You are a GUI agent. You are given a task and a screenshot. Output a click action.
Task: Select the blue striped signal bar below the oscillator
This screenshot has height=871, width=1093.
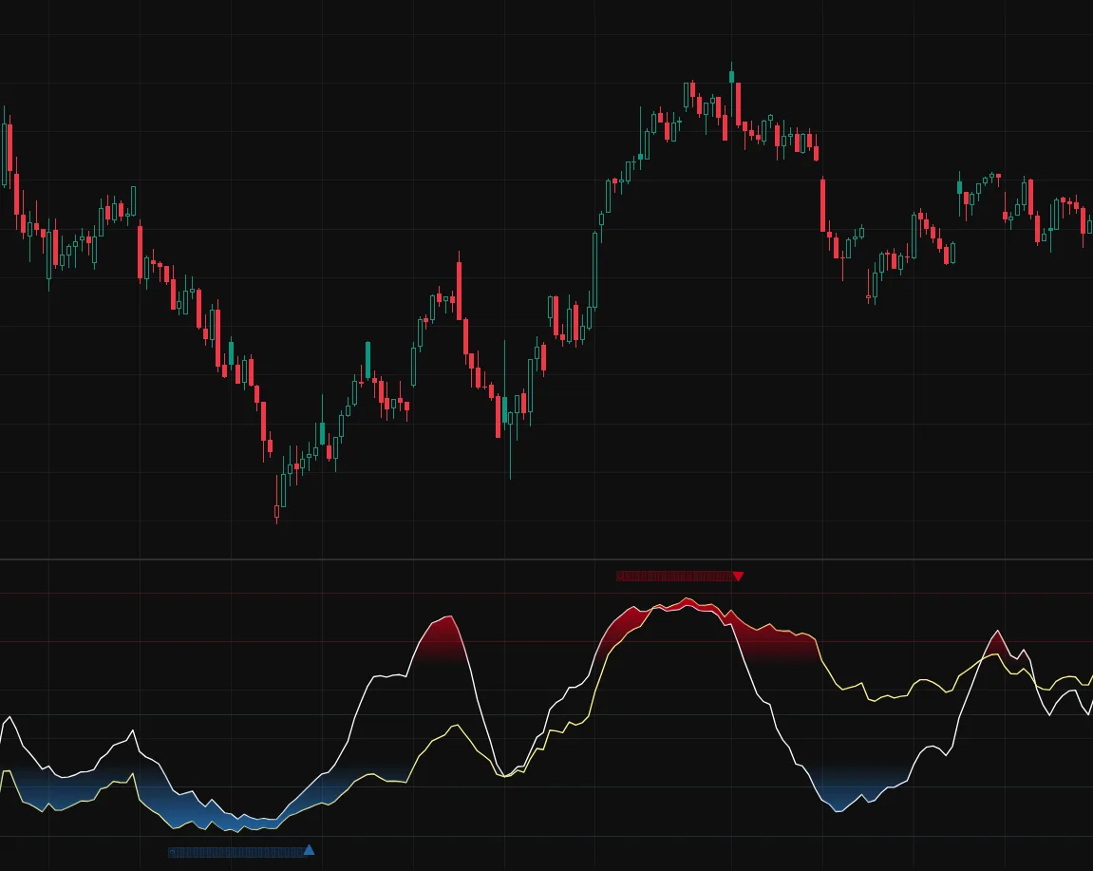click(236, 852)
